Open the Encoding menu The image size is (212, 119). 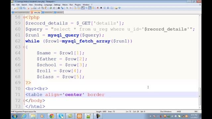[x=38, y=5]
